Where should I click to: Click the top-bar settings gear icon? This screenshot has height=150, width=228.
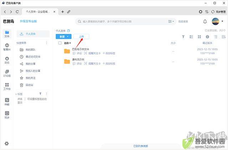201,12
